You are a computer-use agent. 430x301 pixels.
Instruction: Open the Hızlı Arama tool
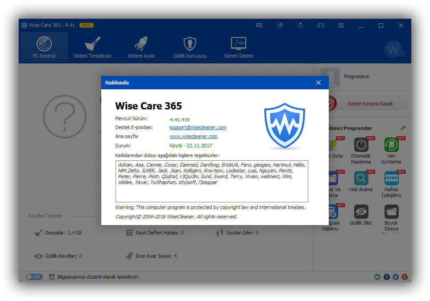point(361,181)
